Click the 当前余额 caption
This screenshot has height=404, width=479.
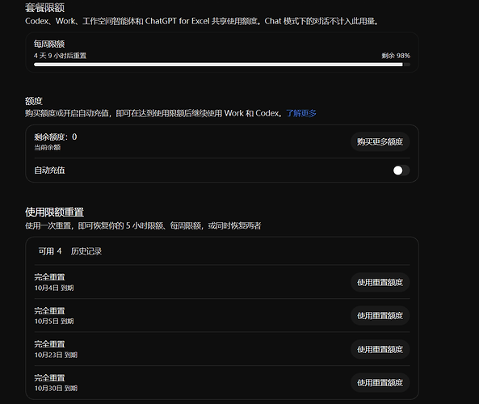point(48,148)
